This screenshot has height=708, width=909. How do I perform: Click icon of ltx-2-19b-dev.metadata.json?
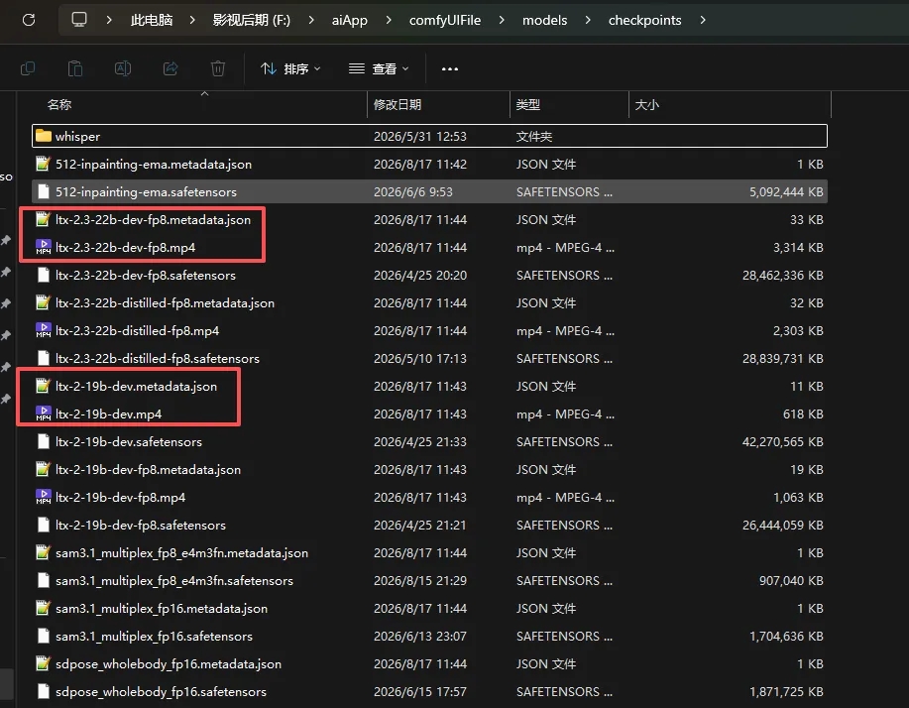44,386
